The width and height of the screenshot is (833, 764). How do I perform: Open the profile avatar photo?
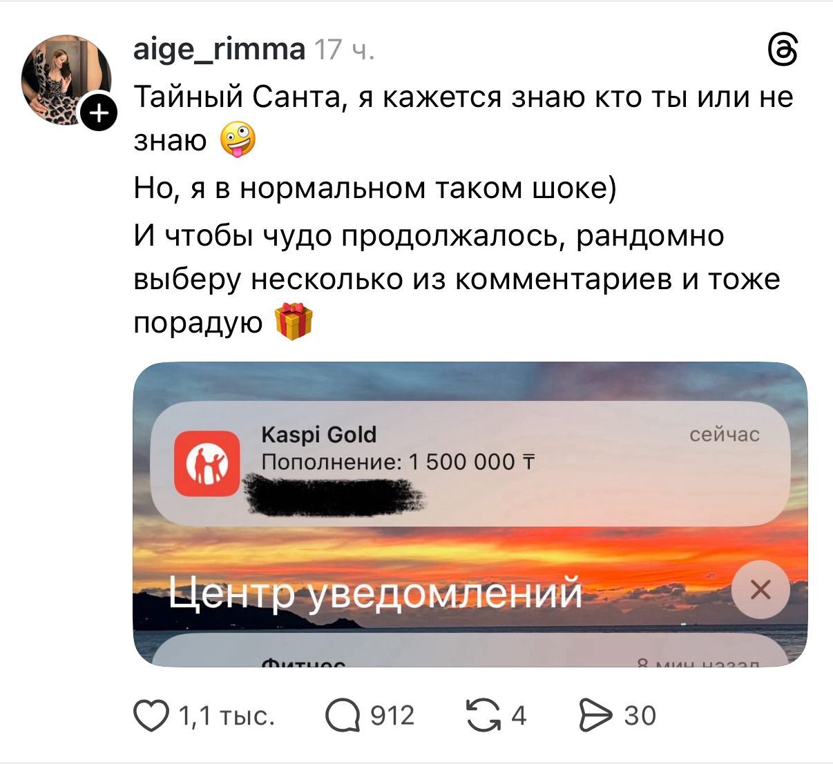click(x=66, y=80)
